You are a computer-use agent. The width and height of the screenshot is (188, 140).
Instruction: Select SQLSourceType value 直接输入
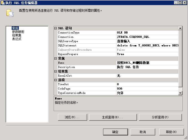pyautogui.click(x=147, y=41)
